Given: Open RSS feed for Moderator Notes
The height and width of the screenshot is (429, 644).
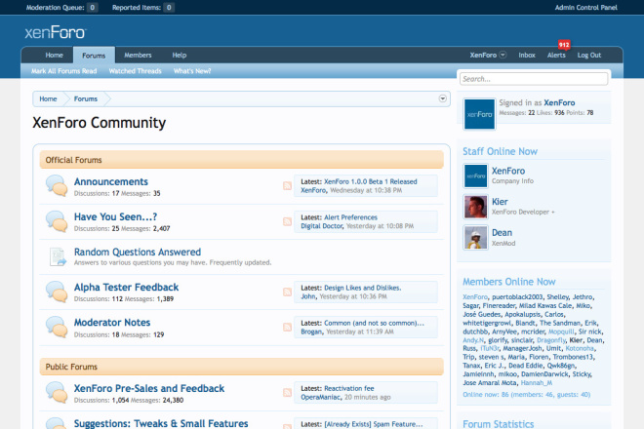Looking at the screenshot, I should 288,328.
